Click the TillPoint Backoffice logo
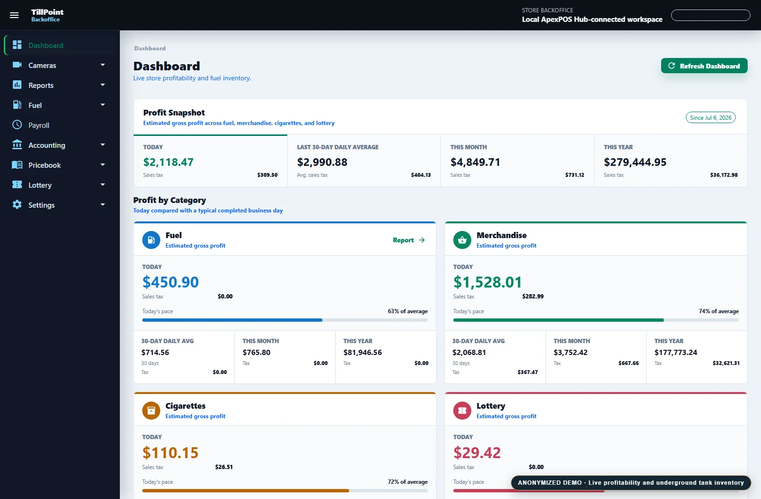761x499 pixels. pos(47,15)
